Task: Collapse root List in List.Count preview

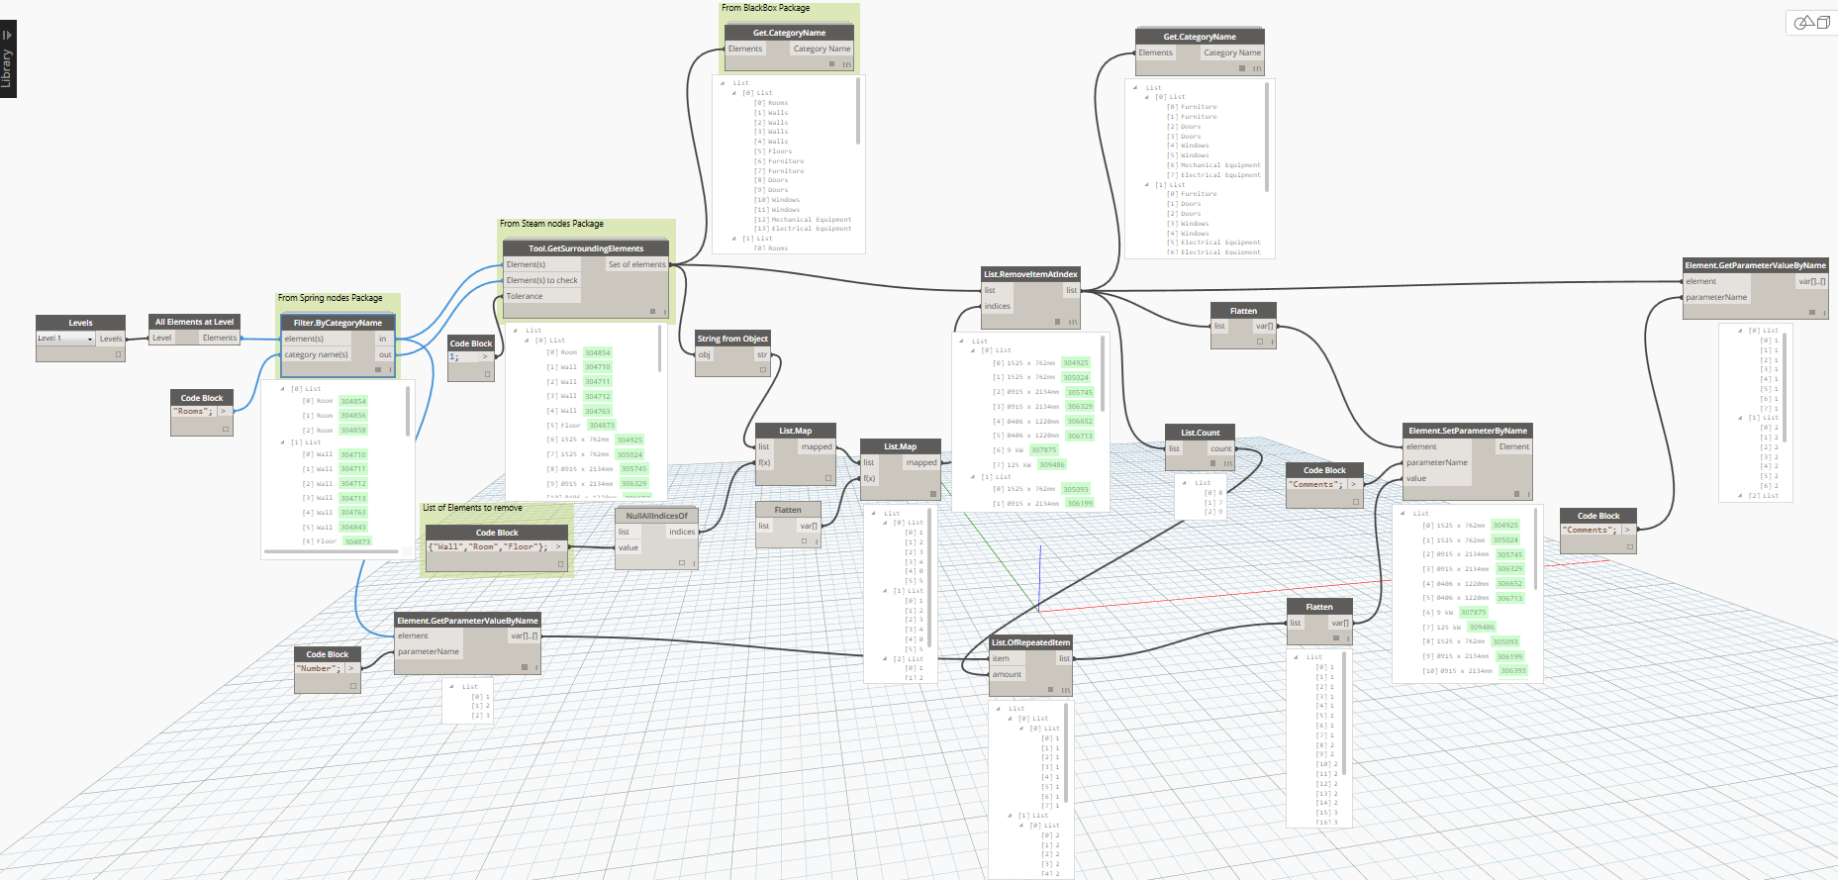Action: [x=1185, y=483]
